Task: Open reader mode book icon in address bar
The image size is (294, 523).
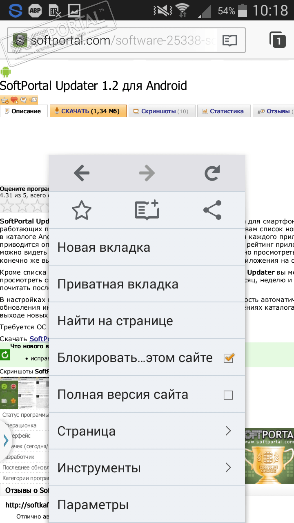Action: click(230, 40)
